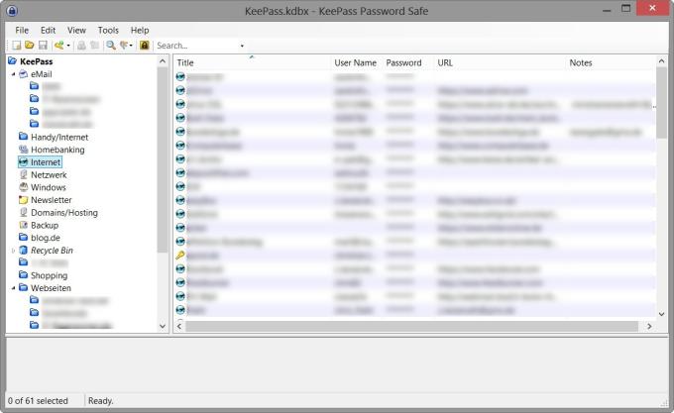Click the entry list scroll-up arrow
Viewport: 674px width, 413px height.
[x=661, y=61]
